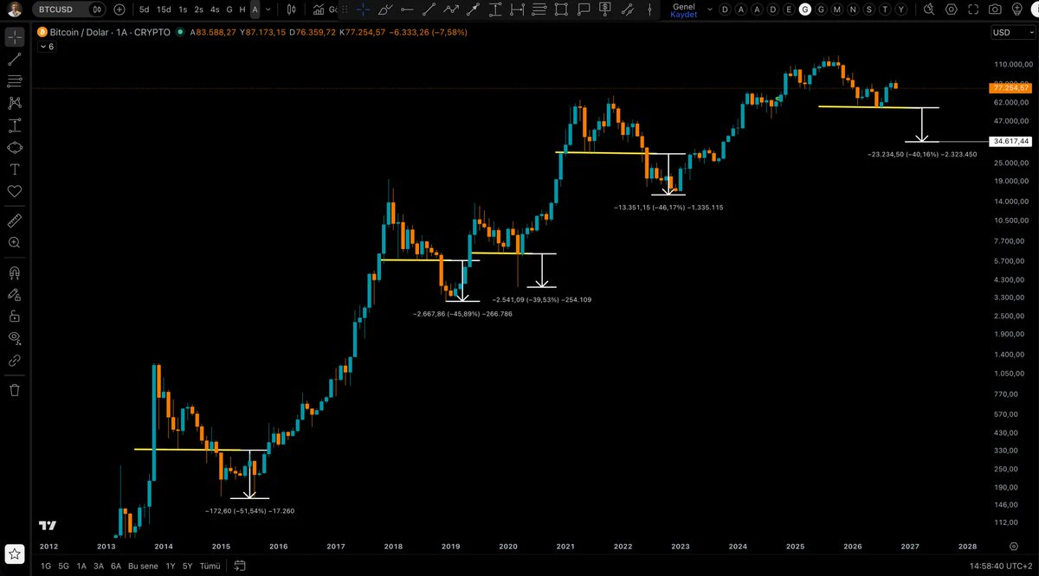Expand the timeframe interval dropdown chevron
1039x576 pixels.
pyautogui.click(x=269, y=10)
